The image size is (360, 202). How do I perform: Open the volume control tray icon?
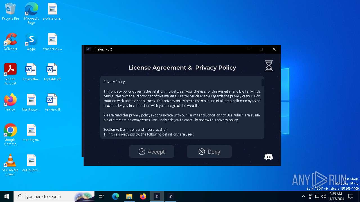click(x=324, y=196)
